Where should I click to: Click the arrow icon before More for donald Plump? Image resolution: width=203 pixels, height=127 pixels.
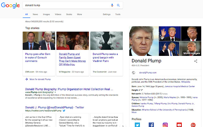pyautogui.click(x=26, y=79)
